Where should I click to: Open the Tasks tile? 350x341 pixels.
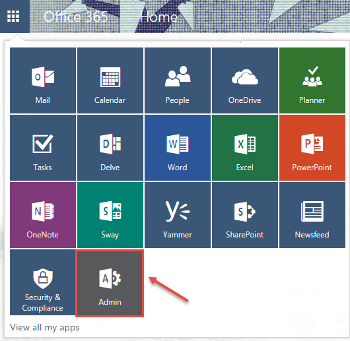pyautogui.click(x=43, y=148)
